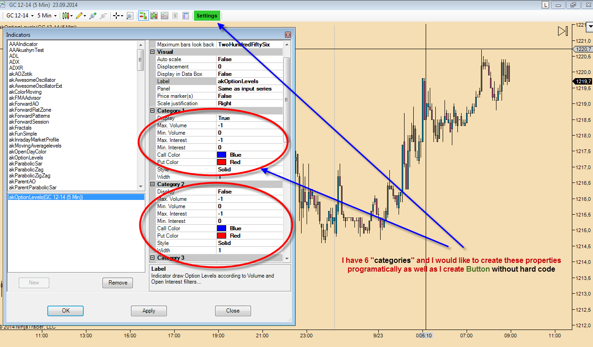Open the instrument dropdown GC 12-14
The height and width of the screenshot is (347, 593).
(20, 16)
